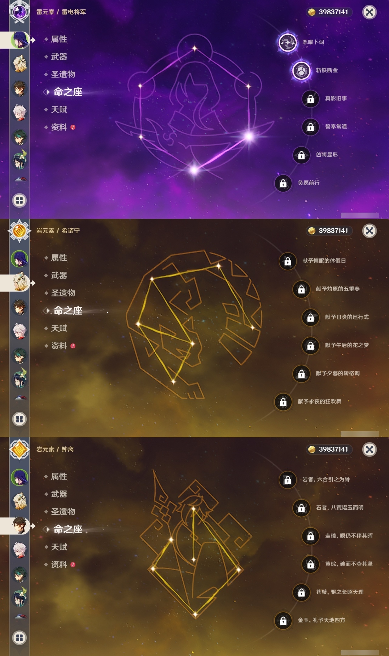This screenshot has width=389, height=656.
Task: Open locked constellation 岩者，六合引之为骨
Action: [287, 480]
